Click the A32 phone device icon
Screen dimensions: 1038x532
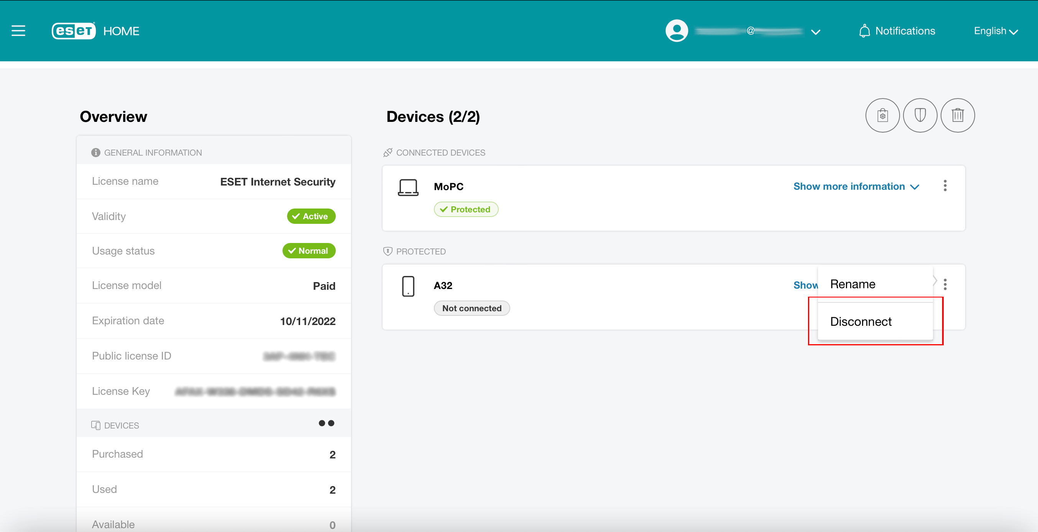click(x=408, y=286)
